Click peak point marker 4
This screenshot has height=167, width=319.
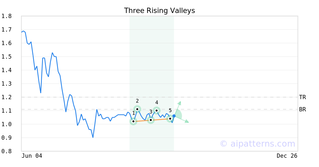tap(157, 110)
